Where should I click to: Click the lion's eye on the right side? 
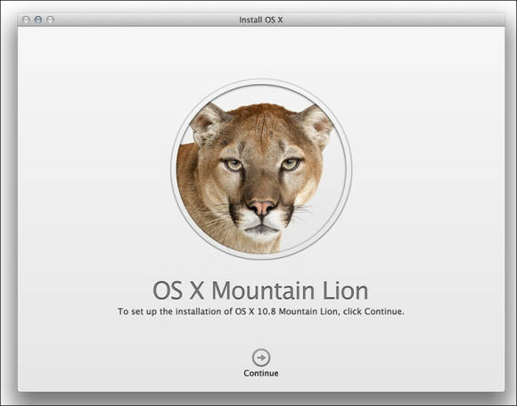291,163
